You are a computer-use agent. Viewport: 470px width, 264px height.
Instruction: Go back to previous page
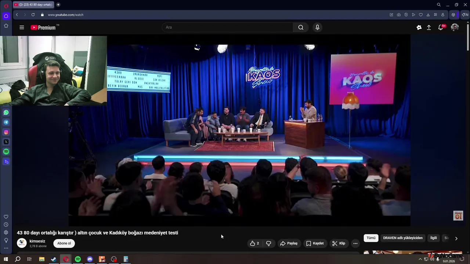pyautogui.click(x=17, y=15)
